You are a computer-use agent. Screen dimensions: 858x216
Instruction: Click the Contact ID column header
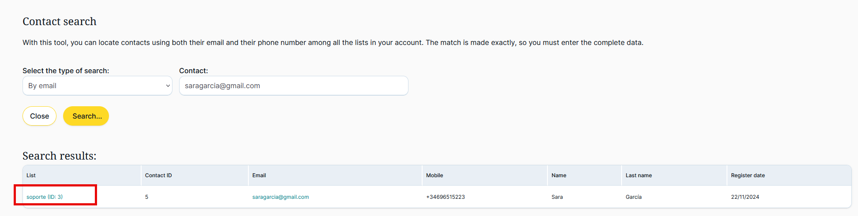click(x=158, y=175)
